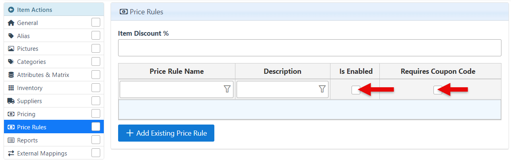This screenshot has width=511, height=165.
Task: Check the box beside the General item
Action: point(96,23)
